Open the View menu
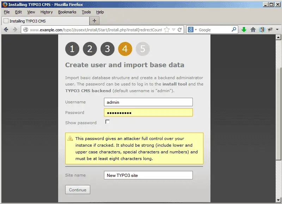This screenshot has width=282, height=204. [31, 12]
